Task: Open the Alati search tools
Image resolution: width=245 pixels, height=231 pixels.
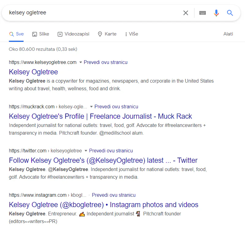Action: pos(228,34)
